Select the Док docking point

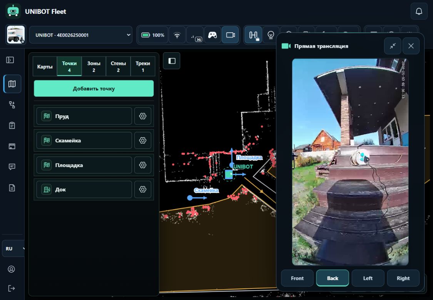(84, 189)
